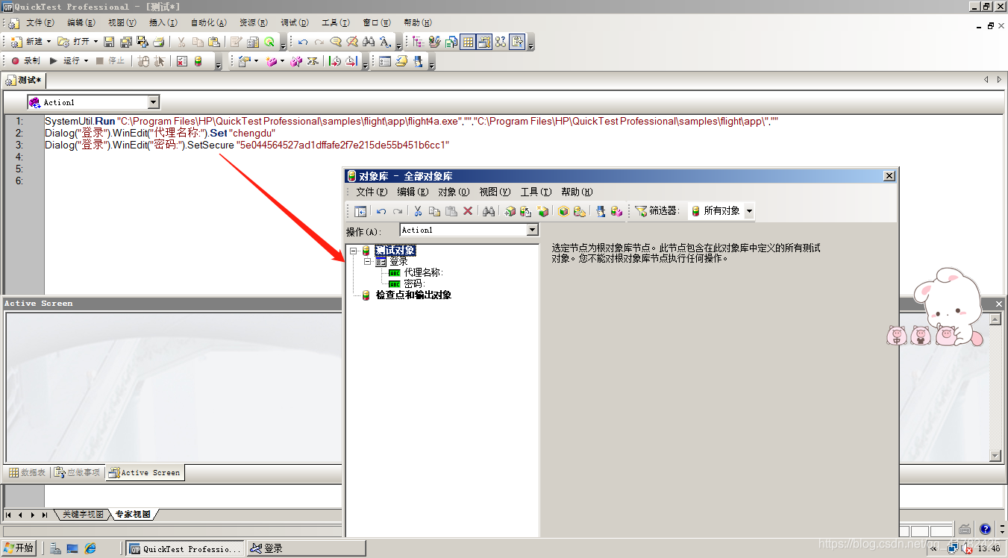Click the Start Transaction clock icon

click(335, 60)
